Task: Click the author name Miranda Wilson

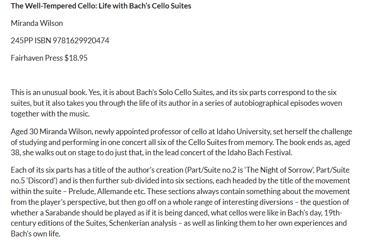Action: (x=37, y=23)
